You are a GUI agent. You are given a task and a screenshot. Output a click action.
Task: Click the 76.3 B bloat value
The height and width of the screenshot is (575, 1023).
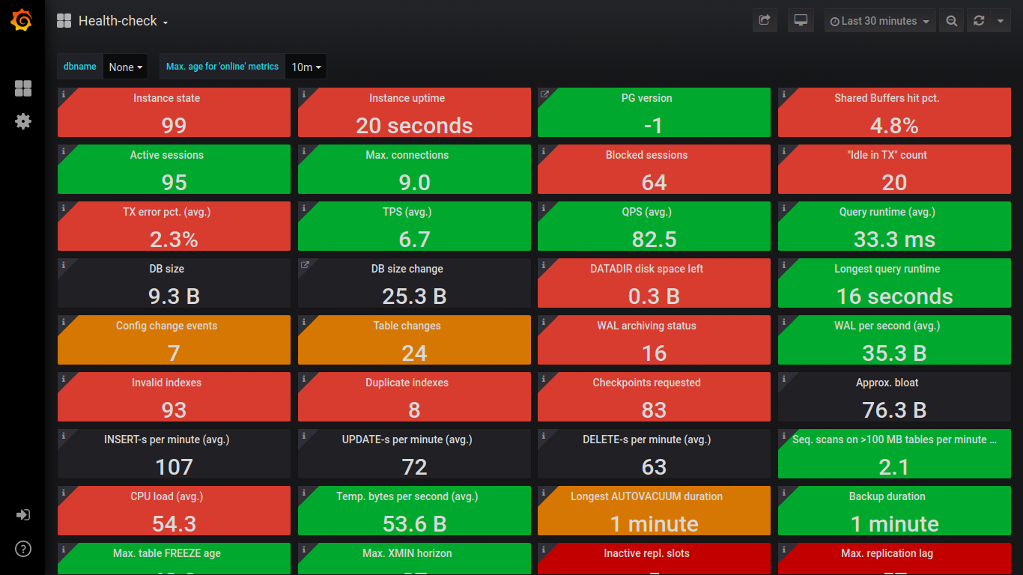tap(894, 410)
